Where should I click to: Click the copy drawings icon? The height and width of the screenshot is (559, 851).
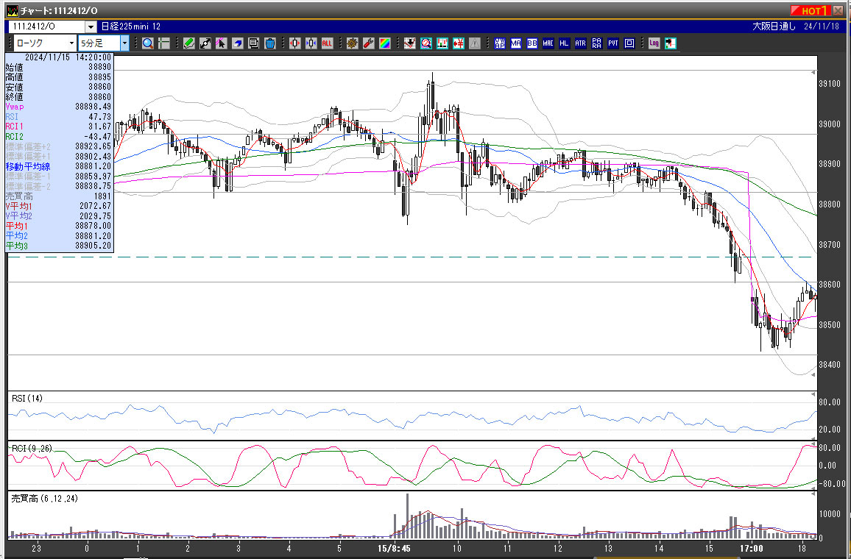coord(253,43)
